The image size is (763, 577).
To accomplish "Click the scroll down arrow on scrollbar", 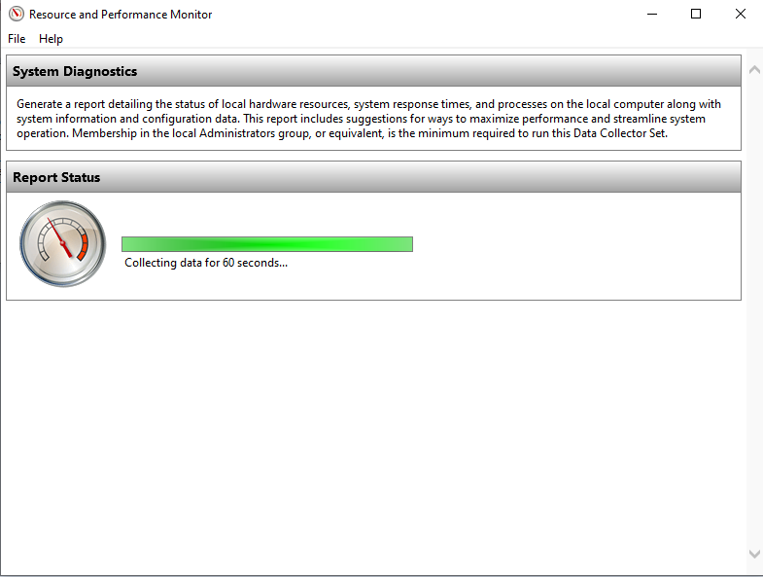I will 754,554.
